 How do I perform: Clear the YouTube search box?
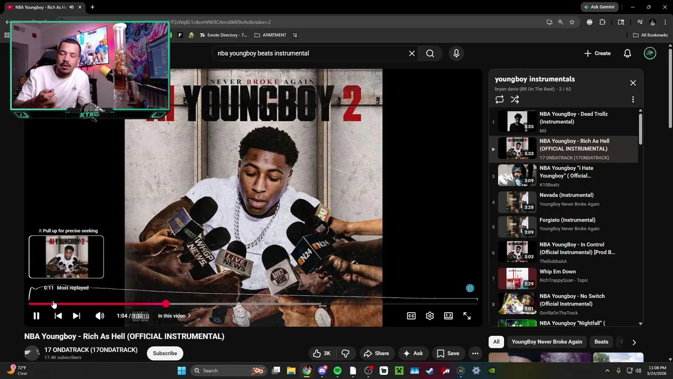412,53
